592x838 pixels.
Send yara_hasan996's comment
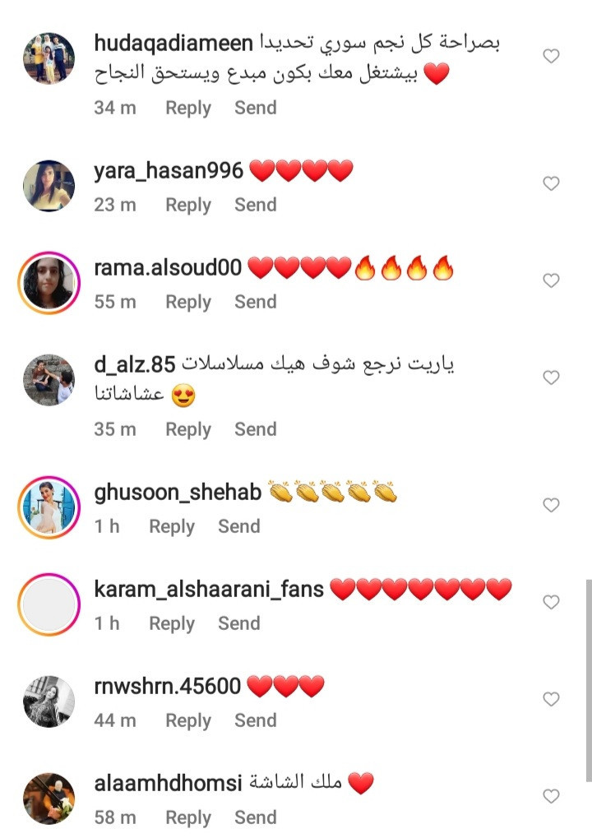(256, 205)
